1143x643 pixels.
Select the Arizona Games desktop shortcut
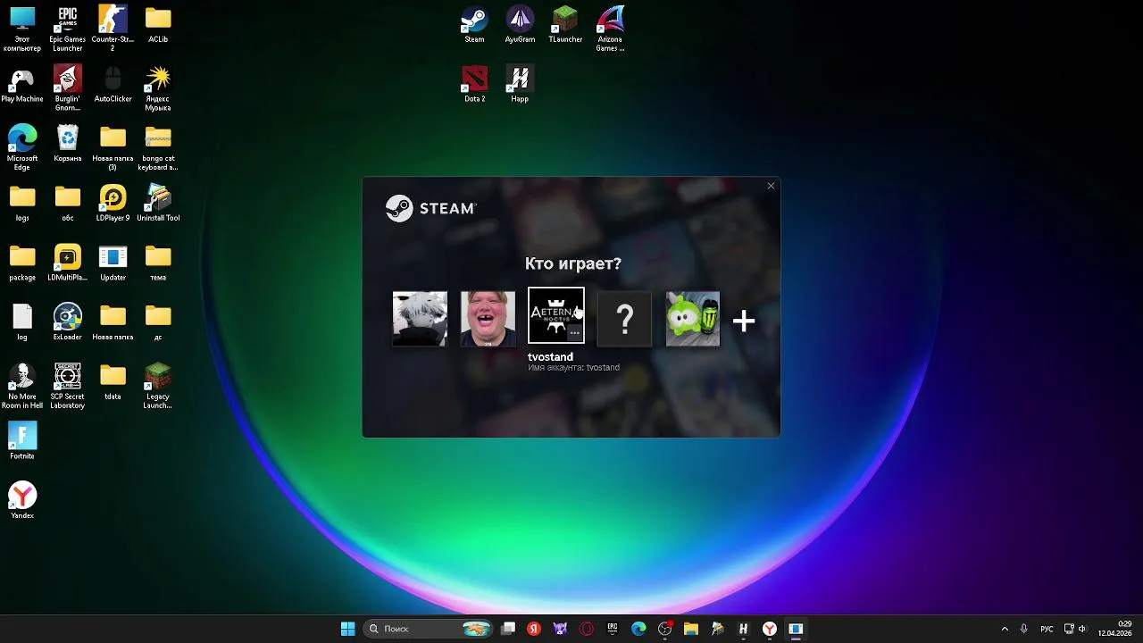610,29
